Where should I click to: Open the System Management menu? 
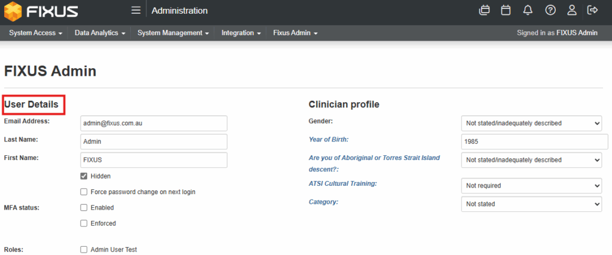pos(173,33)
